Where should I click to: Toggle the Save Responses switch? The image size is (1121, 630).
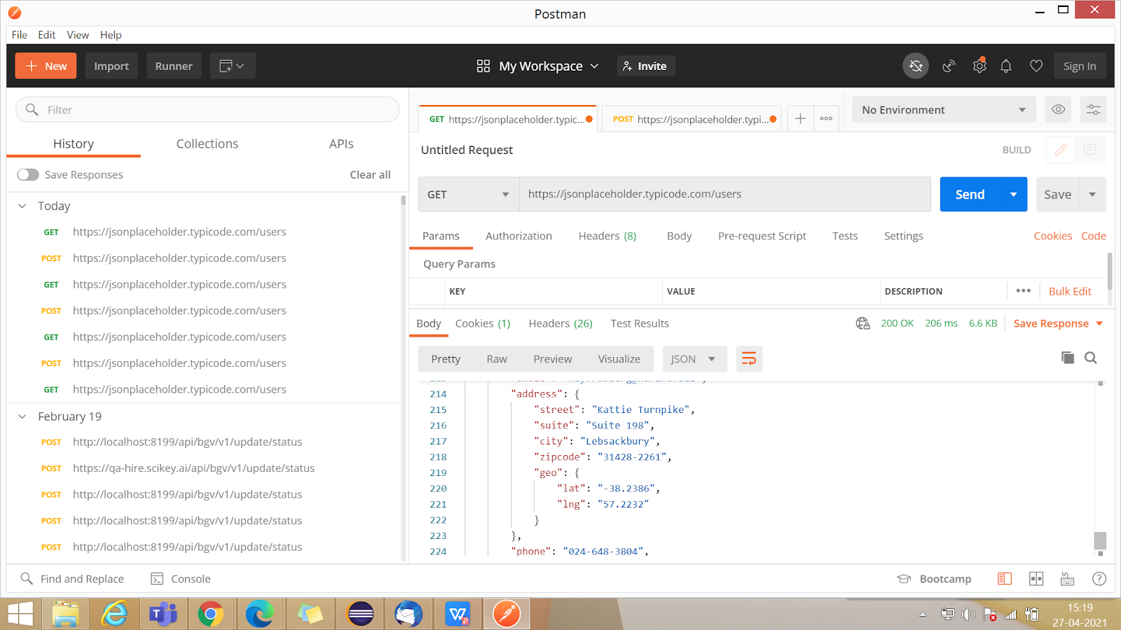(28, 174)
